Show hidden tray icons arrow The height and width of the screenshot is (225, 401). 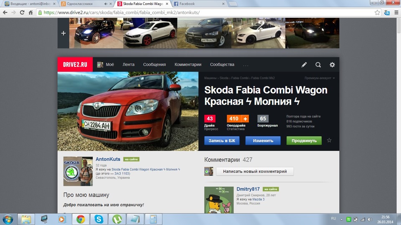click(341, 220)
